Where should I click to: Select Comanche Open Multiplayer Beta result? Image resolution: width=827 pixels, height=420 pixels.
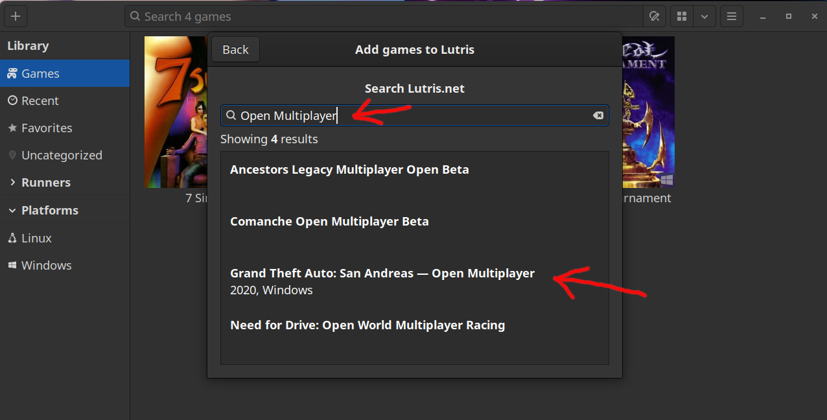pos(415,230)
